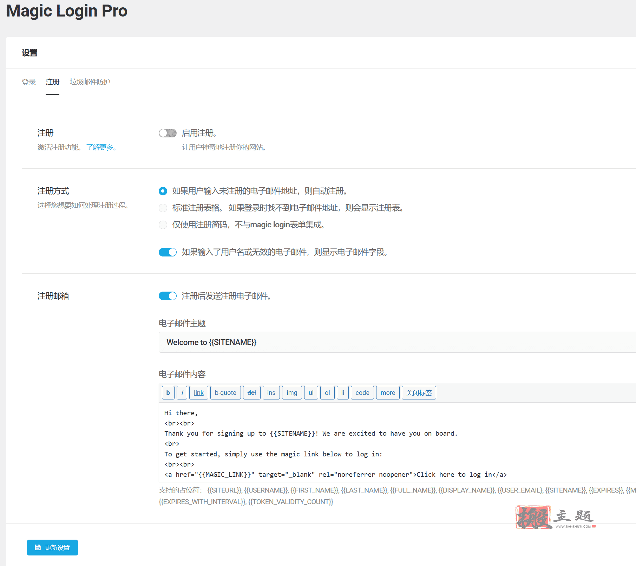Screen dimensions: 636x566
Task: Disable 注册后发送注册电子邮件 toggle
Action: click(168, 296)
